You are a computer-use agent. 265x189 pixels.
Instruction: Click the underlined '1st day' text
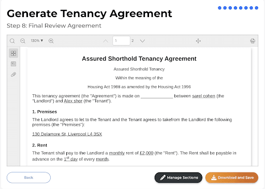click(71, 159)
